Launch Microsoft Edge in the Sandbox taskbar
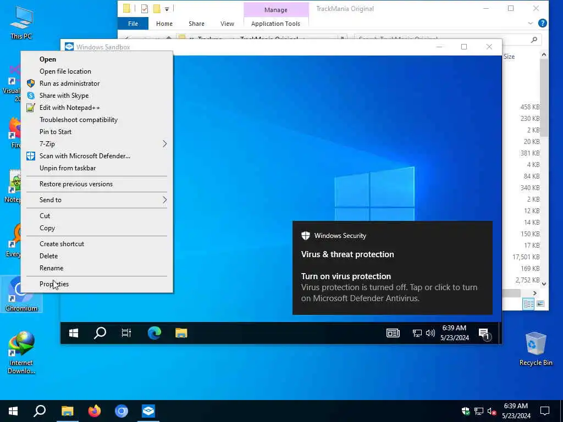The height and width of the screenshot is (422, 563). 154,334
